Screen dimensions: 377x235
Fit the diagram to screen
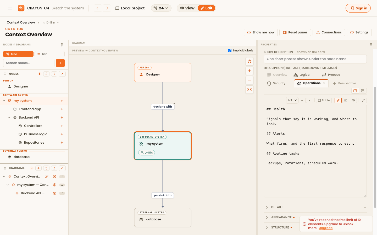tap(250, 90)
